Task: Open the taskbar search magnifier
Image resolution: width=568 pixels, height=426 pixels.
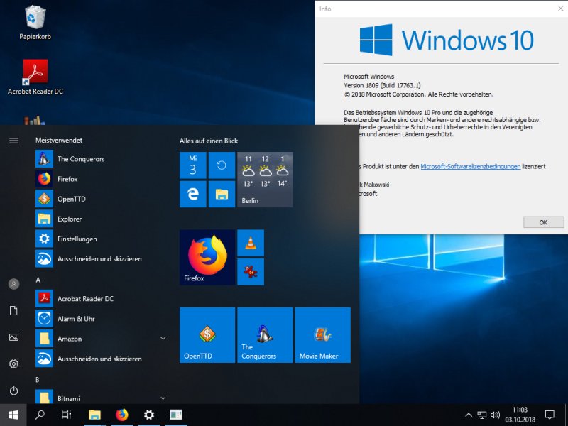Action: coord(40,415)
